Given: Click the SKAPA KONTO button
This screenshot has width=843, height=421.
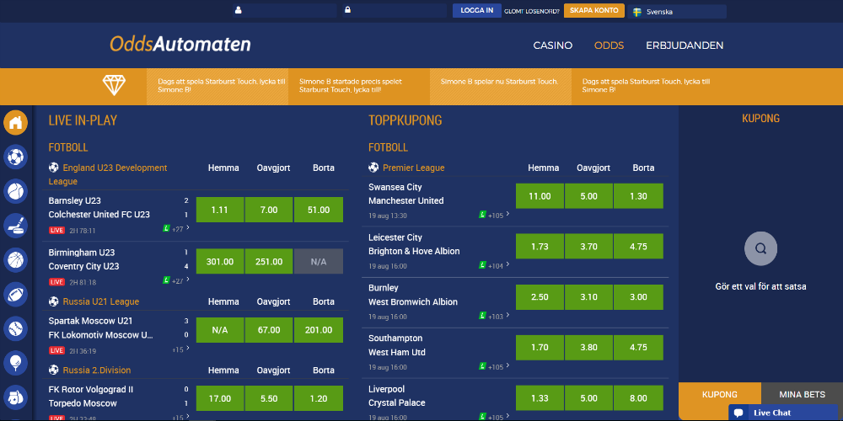Looking at the screenshot, I should point(594,11).
